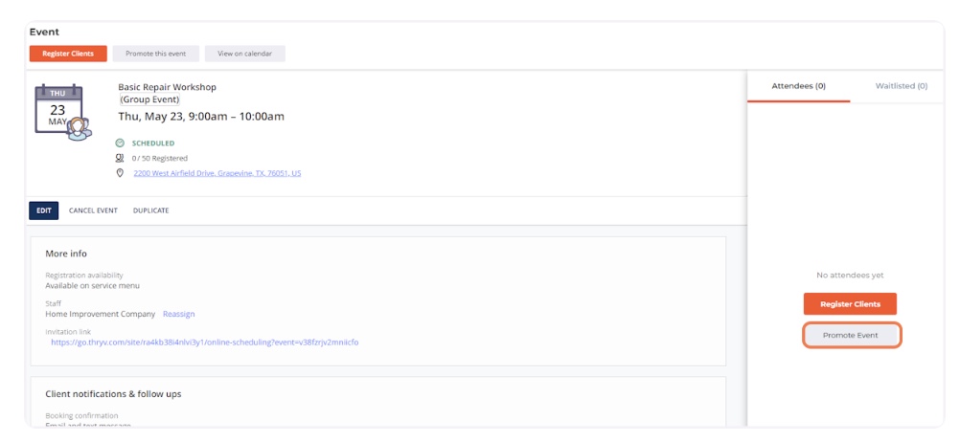Click the Client notifications & follow ups heading

pos(113,393)
